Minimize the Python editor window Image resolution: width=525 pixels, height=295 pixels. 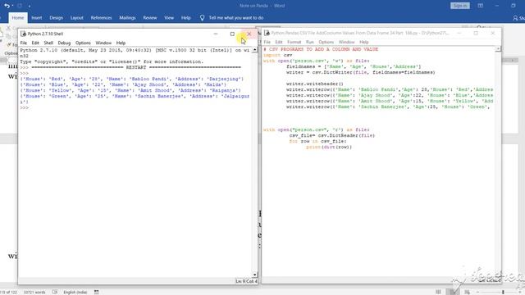(x=459, y=33)
